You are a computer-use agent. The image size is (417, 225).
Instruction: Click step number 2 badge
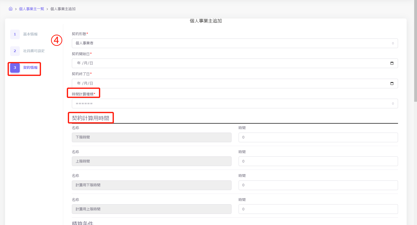point(15,51)
